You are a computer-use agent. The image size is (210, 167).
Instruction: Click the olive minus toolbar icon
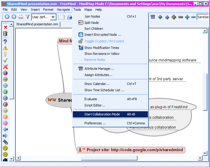click(181, 17)
